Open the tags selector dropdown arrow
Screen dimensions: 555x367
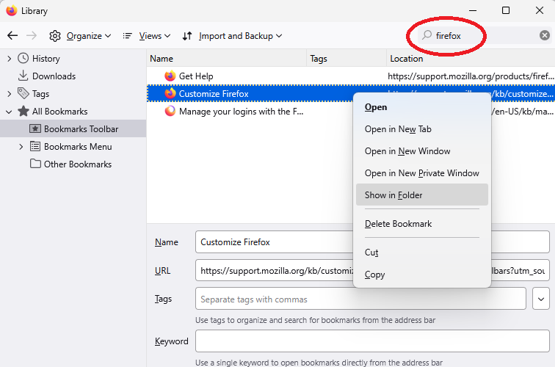tap(541, 299)
